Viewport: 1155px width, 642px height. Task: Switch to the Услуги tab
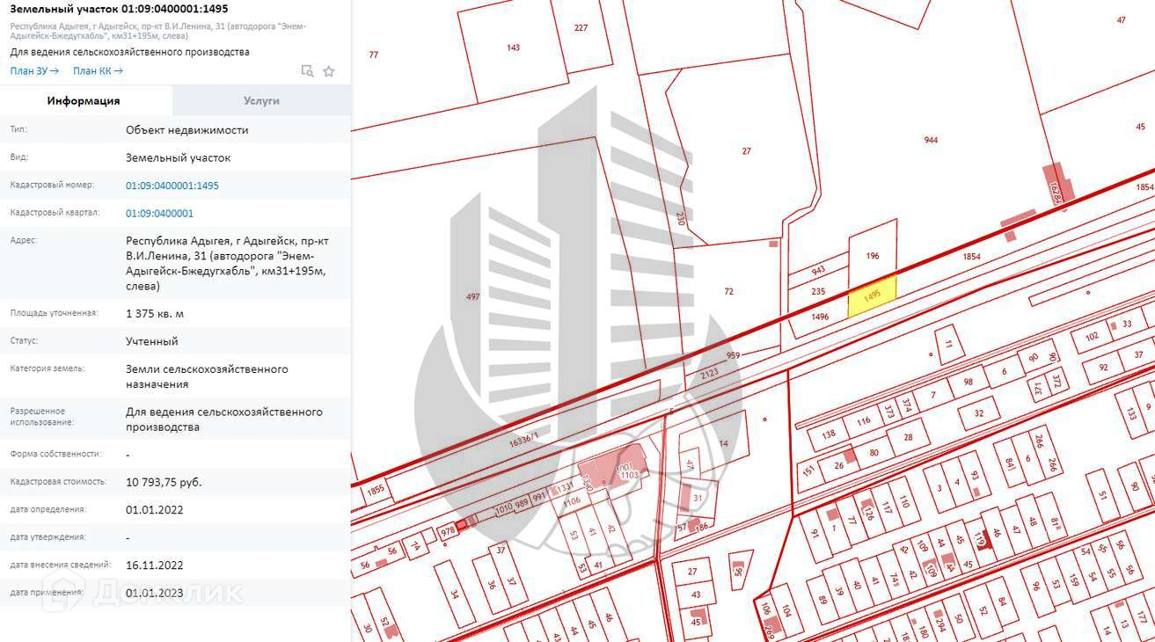coord(262,100)
